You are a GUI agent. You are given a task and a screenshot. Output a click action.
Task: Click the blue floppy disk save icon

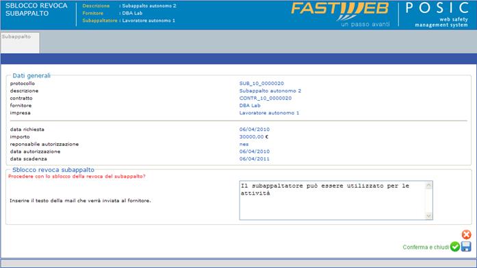pyautogui.click(x=466, y=247)
